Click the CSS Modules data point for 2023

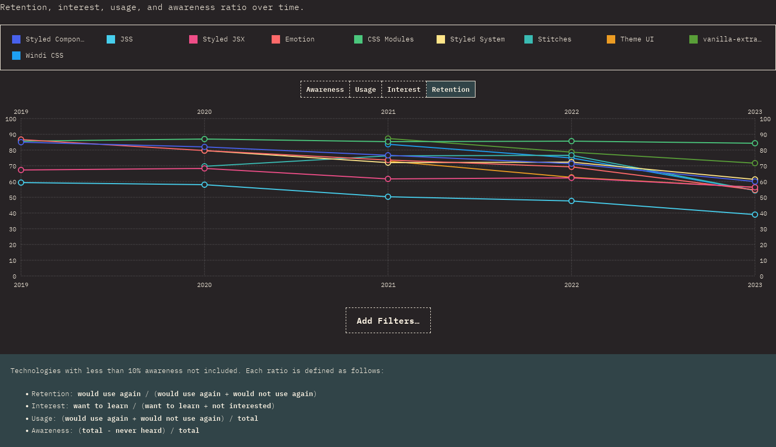click(x=755, y=143)
